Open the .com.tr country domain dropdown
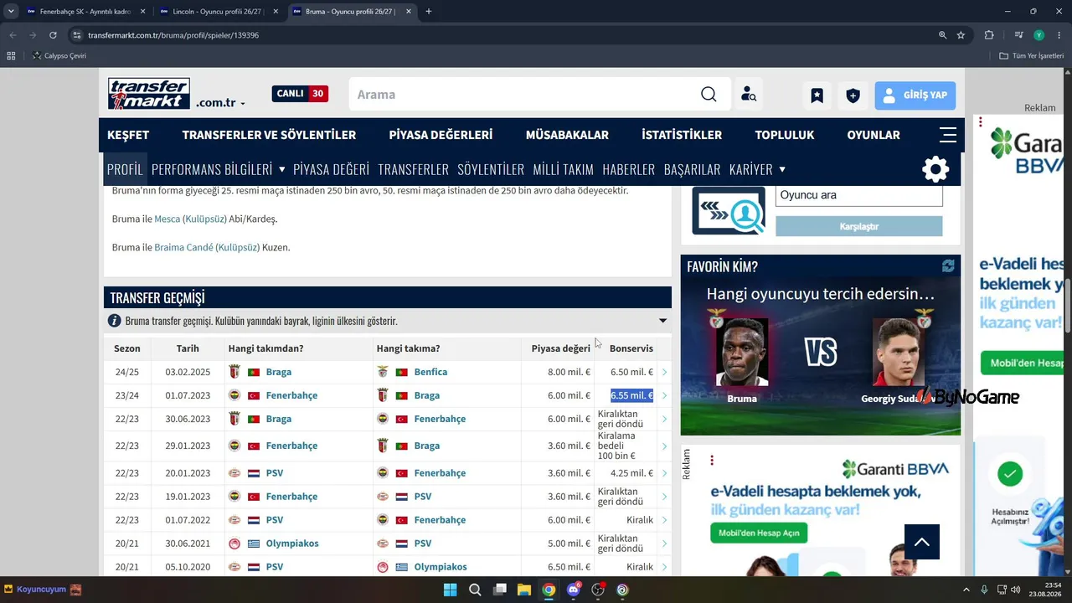This screenshot has width=1072, height=603. [220, 103]
